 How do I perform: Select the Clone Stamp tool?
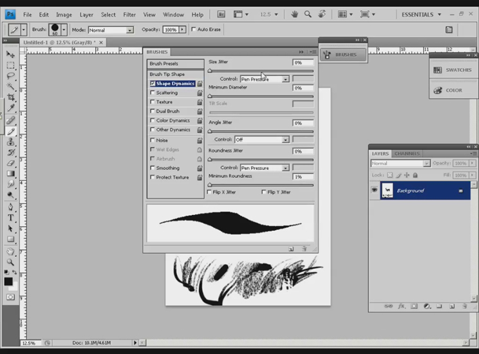(x=10, y=142)
